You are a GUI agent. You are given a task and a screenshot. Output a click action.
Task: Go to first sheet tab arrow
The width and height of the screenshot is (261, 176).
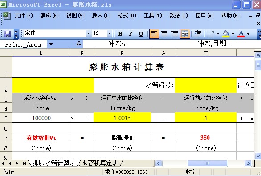pos(2,163)
